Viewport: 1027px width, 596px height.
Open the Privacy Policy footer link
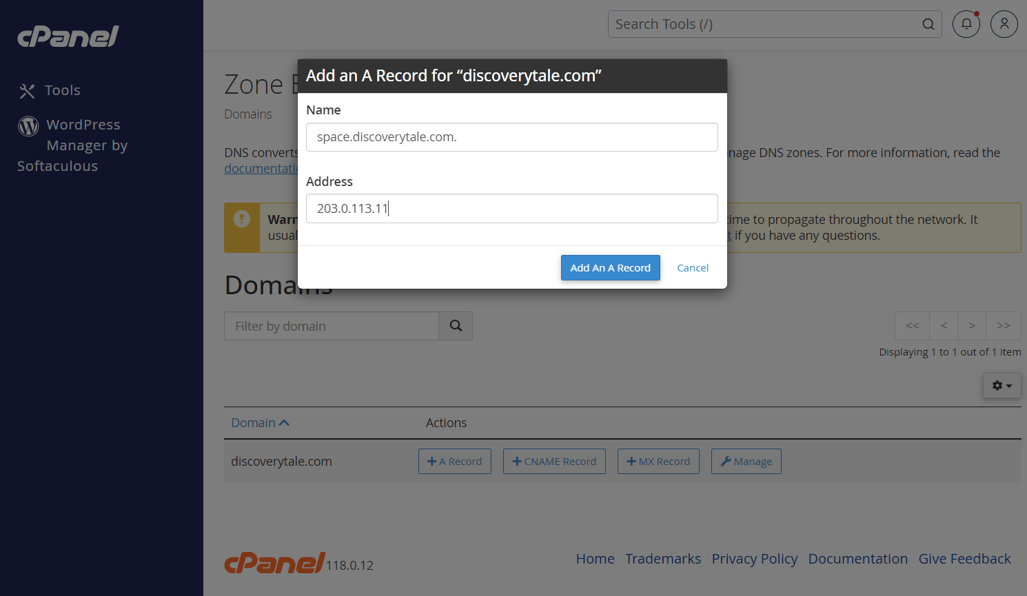click(755, 559)
